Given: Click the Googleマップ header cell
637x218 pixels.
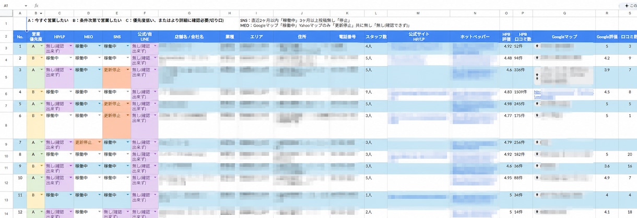Looking at the screenshot, I should [x=564, y=37].
